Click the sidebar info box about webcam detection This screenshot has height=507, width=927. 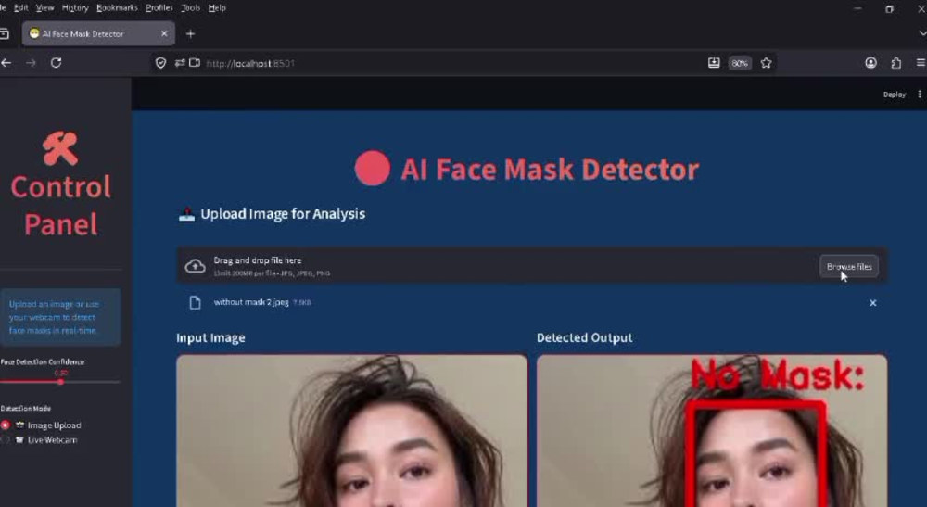point(59,317)
